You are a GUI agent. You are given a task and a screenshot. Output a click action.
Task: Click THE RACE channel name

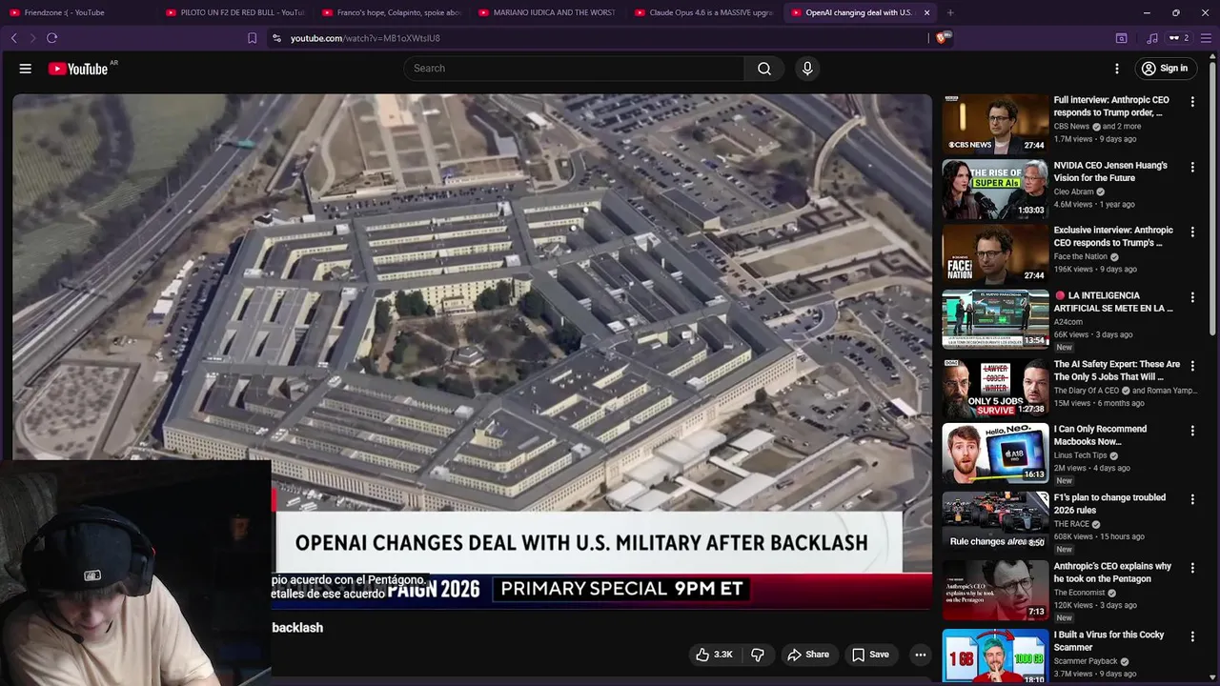point(1071,524)
